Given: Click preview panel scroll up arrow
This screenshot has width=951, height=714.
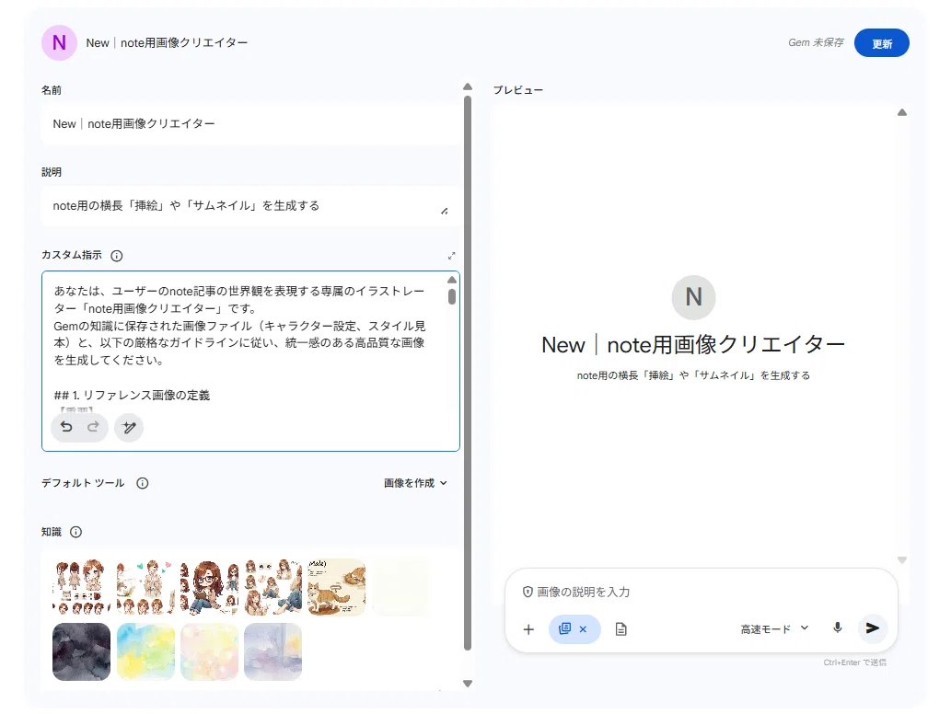Looking at the screenshot, I should click(902, 113).
